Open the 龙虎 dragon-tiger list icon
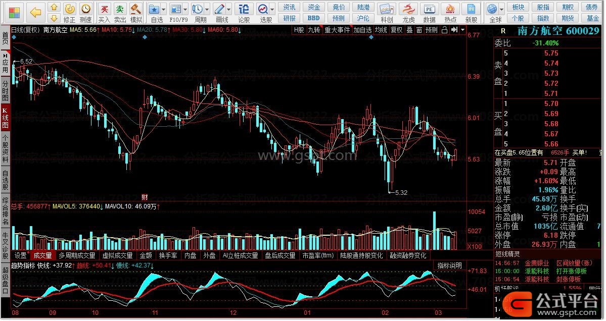The width and height of the screenshot is (606, 321). pyautogui.click(x=408, y=9)
